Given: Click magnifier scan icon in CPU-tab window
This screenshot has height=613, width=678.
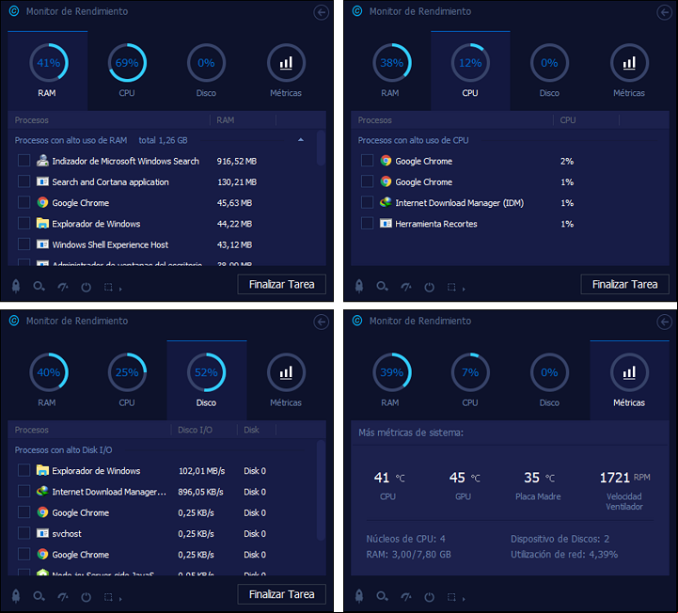Looking at the screenshot, I should 382,286.
